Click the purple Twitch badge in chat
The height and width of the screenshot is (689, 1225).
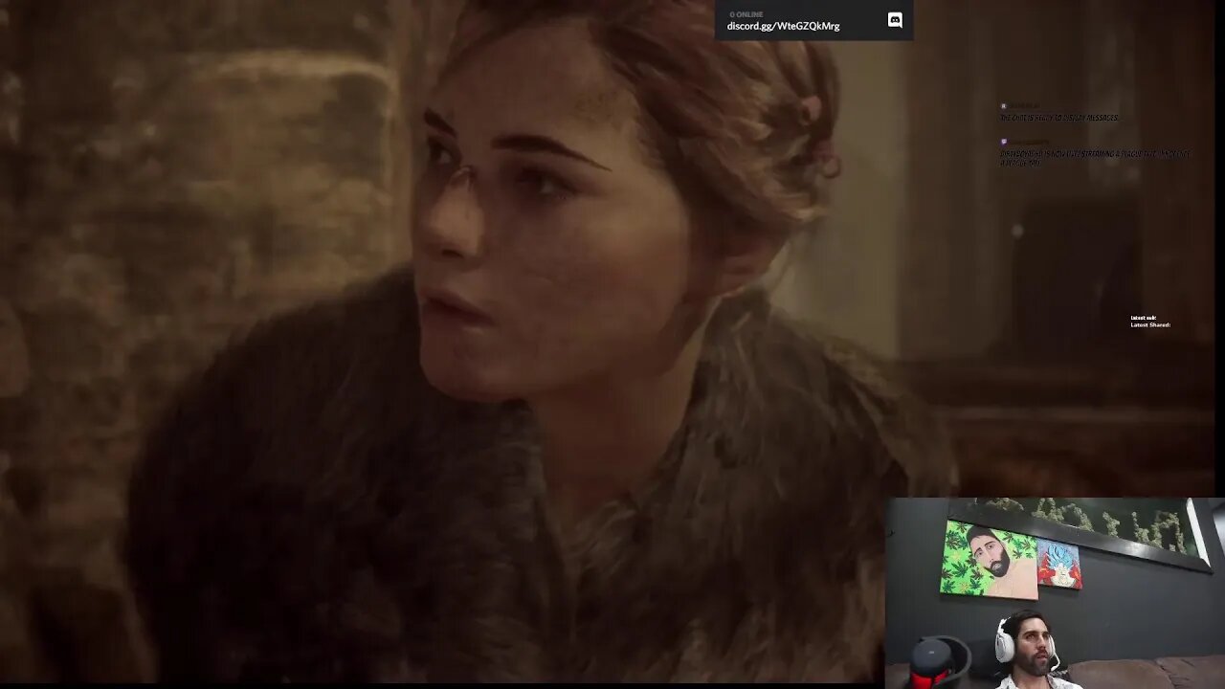1003,142
